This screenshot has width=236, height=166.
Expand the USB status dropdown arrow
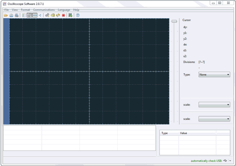click(x=230, y=161)
